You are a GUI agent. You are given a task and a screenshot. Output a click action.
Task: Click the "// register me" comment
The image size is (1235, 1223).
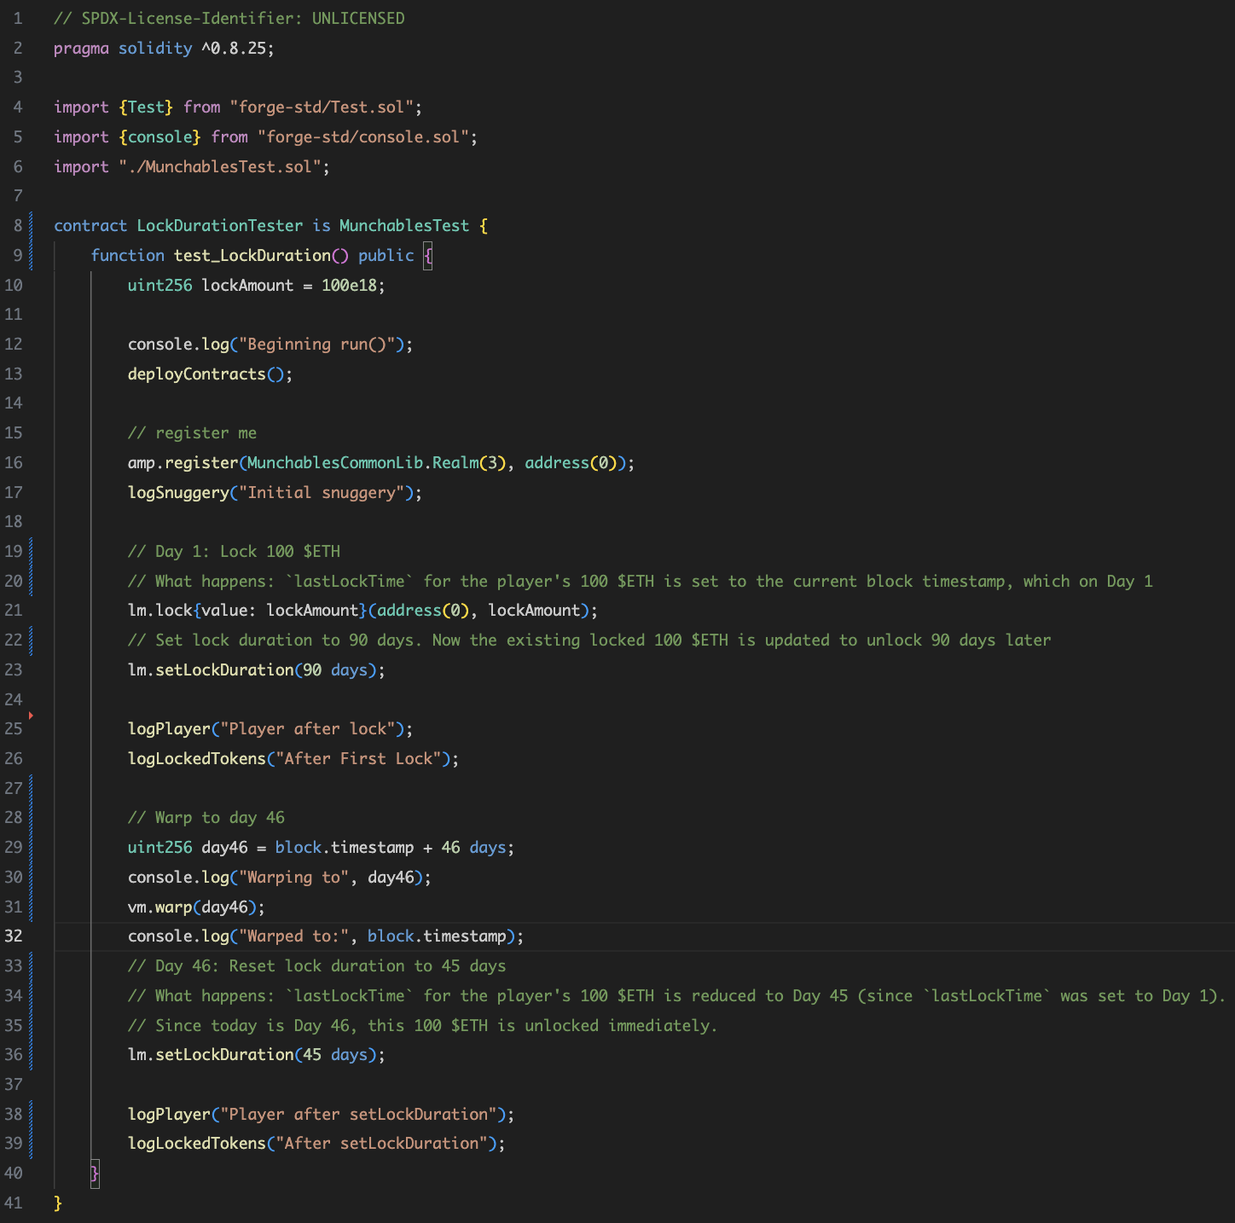192,432
